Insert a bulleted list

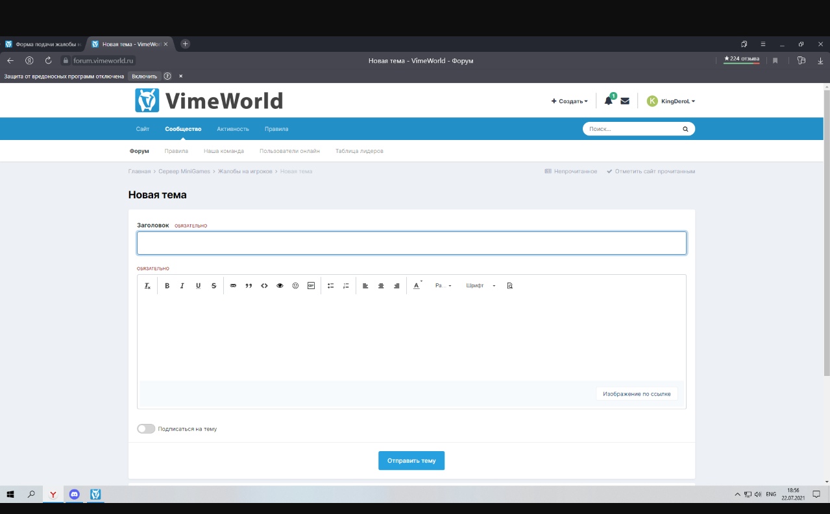pos(330,286)
